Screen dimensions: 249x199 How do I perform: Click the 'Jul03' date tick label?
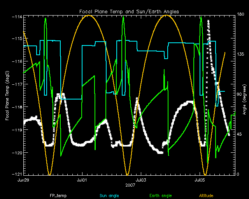coord(141,181)
